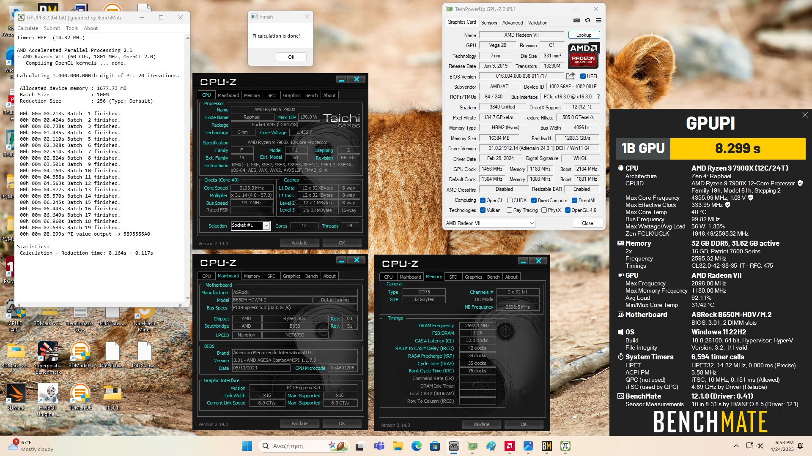Toggle the OpenGL 4.6 checkbox
The height and width of the screenshot is (456, 812).
pyautogui.click(x=568, y=210)
